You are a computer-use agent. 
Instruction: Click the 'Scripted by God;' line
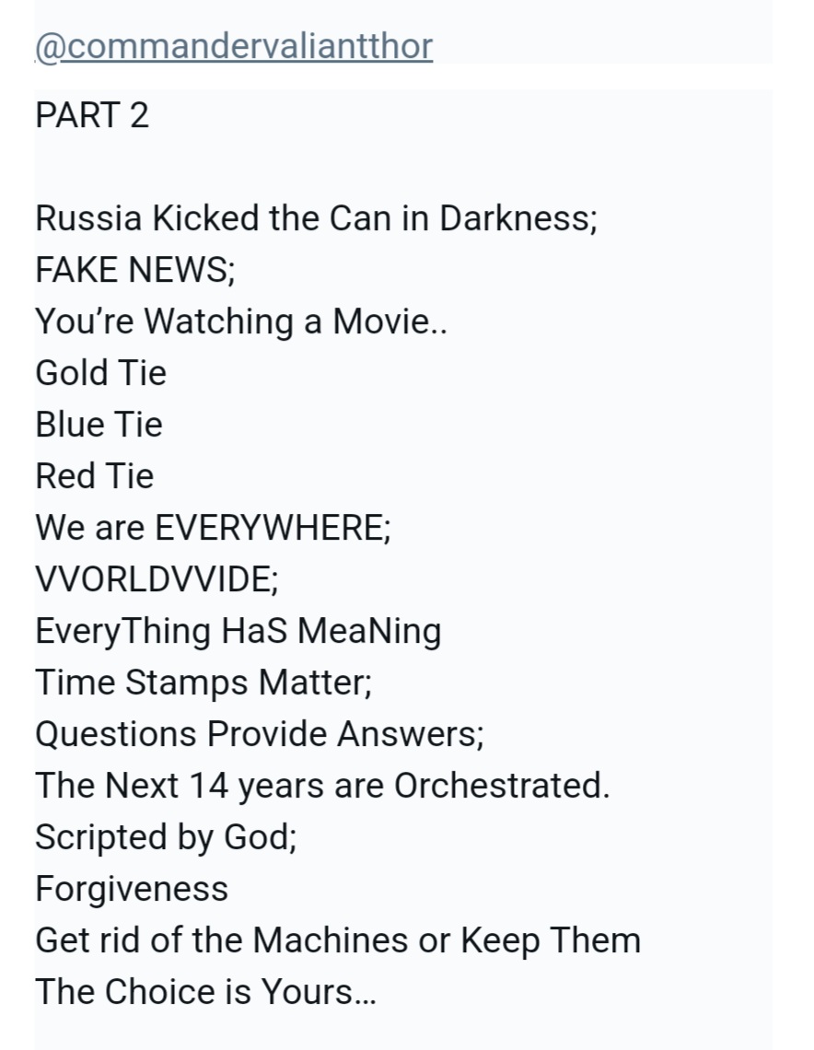(166, 837)
